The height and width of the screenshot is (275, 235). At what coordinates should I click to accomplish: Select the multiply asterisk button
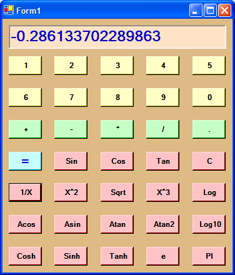(x=117, y=129)
